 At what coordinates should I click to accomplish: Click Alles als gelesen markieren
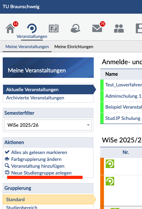point(39,152)
